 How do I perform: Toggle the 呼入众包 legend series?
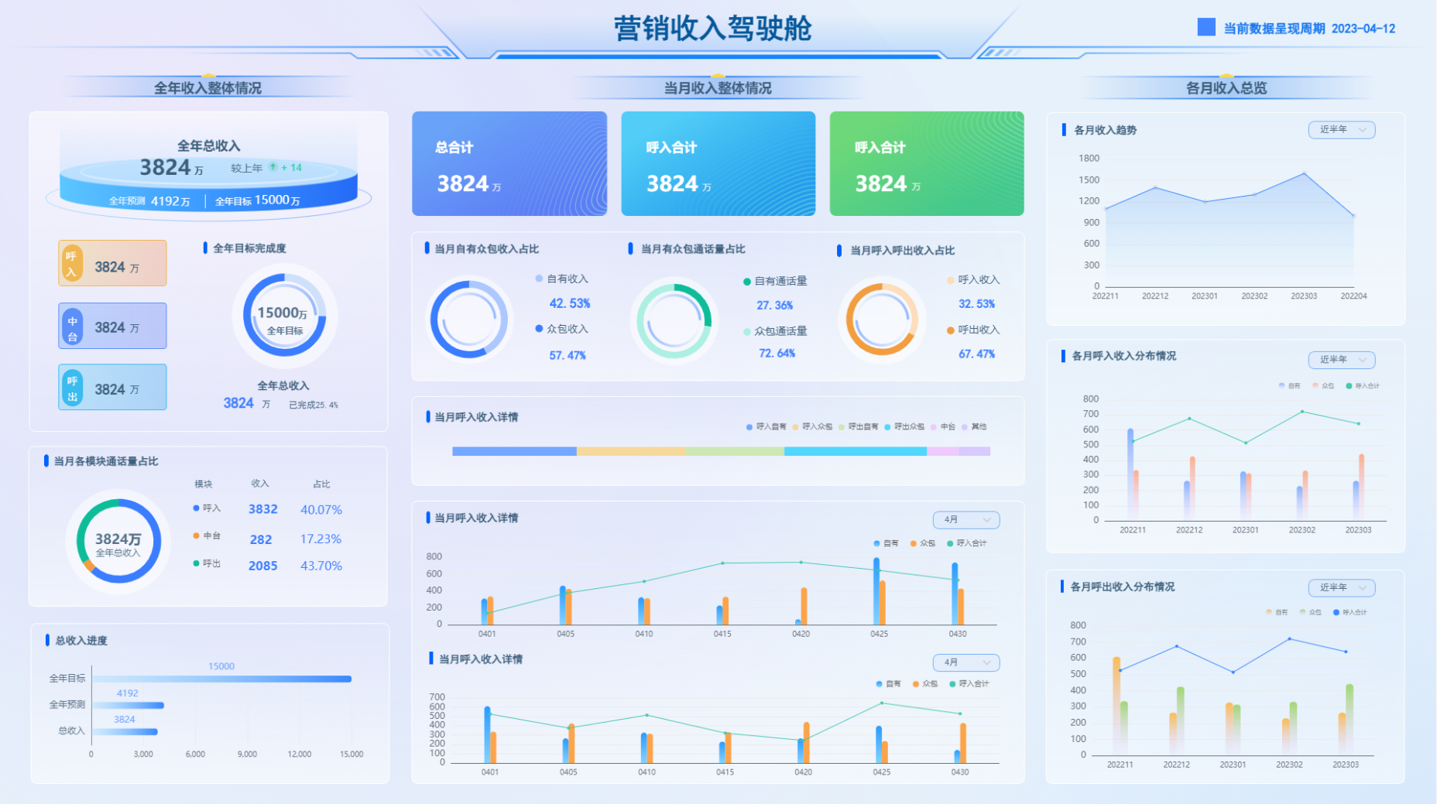pos(812,426)
